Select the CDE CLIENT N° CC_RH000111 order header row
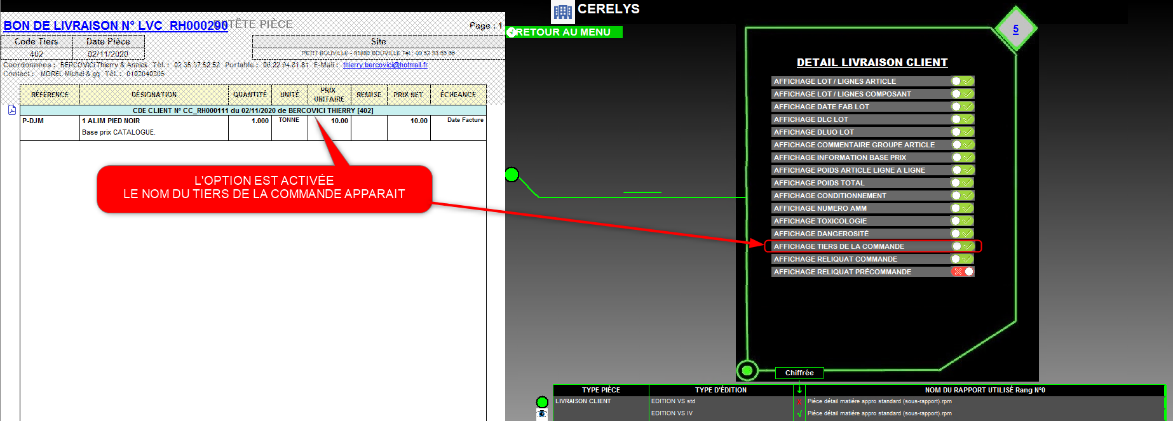Viewport: 1173px width, 421px height. [x=253, y=110]
